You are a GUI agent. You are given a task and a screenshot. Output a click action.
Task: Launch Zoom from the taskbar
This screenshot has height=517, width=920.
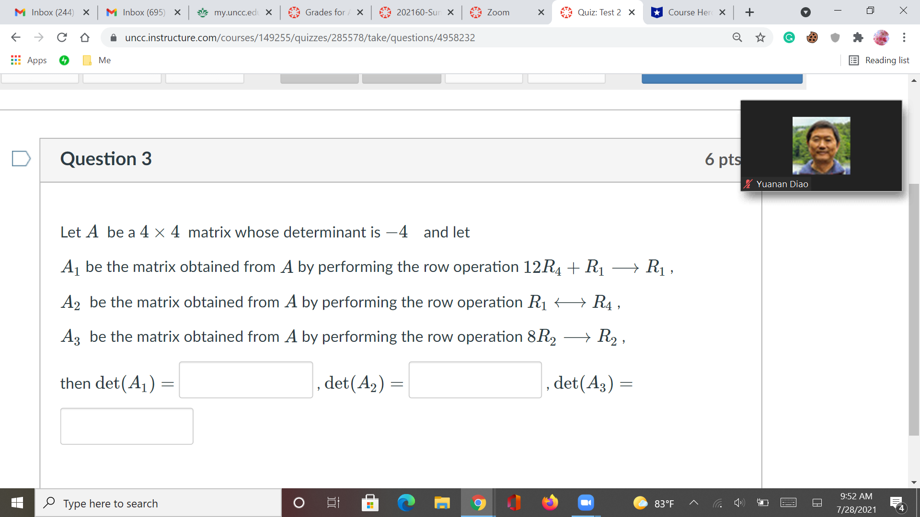586,503
